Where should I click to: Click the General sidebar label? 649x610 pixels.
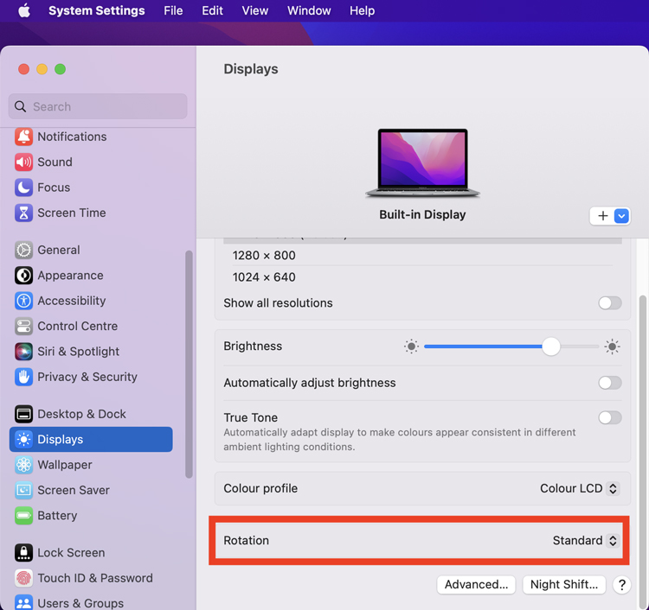(59, 250)
